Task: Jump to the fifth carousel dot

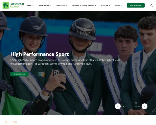Action: pyautogui.click(x=136, y=107)
